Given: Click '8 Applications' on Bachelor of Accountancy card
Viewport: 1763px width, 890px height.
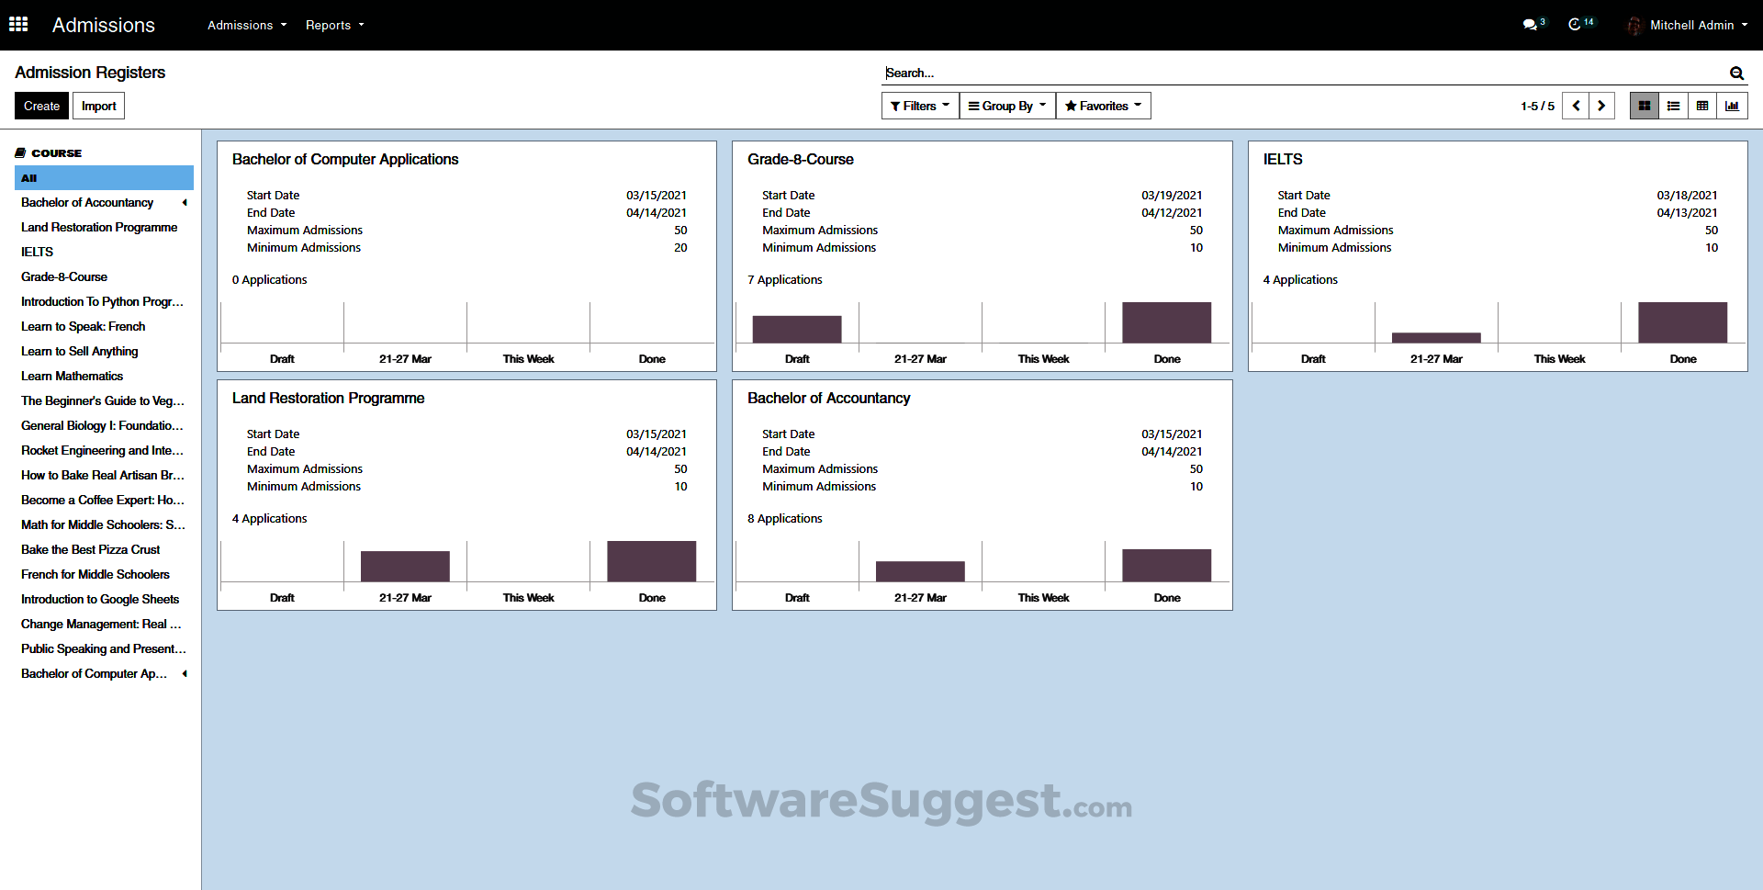Looking at the screenshot, I should (x=785, y=518).
